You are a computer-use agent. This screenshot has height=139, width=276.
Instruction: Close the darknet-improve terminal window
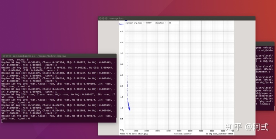coord(3,56)
